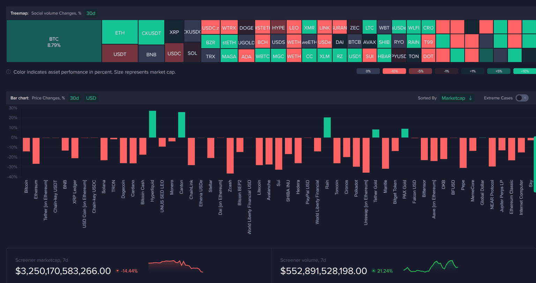The image size is (536, 283).
Task: Click the descending arrow next to Marketcap
Action: pos(470,98)
